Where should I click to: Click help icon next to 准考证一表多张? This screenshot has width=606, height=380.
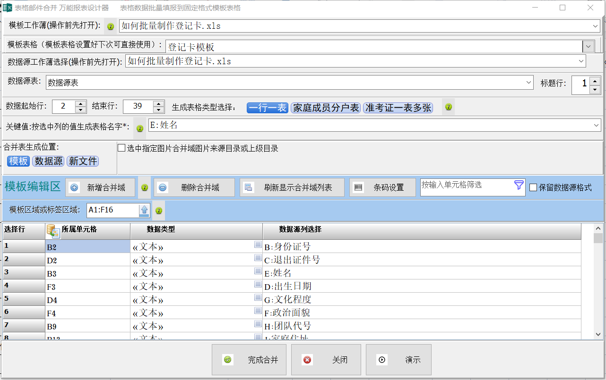(449, 107)
